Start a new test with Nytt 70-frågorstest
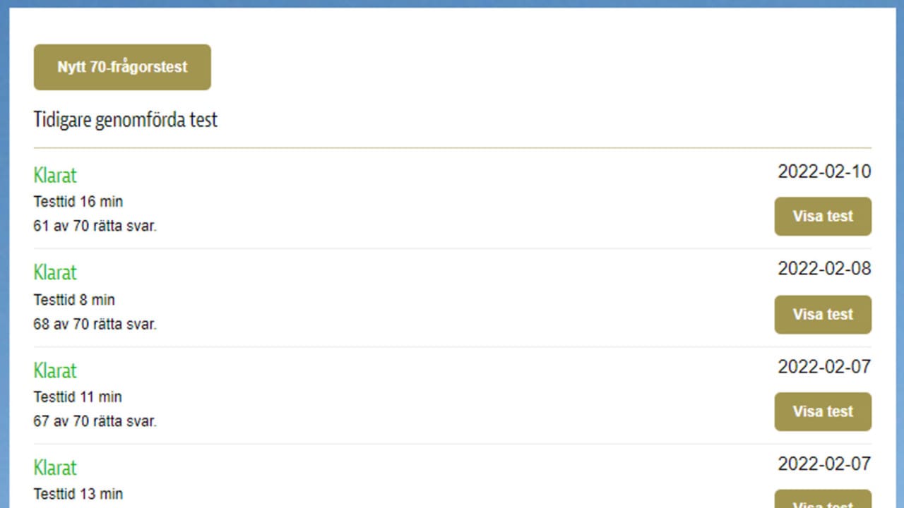The height and width of the screenshot is (508, 904). click(122, 67)
